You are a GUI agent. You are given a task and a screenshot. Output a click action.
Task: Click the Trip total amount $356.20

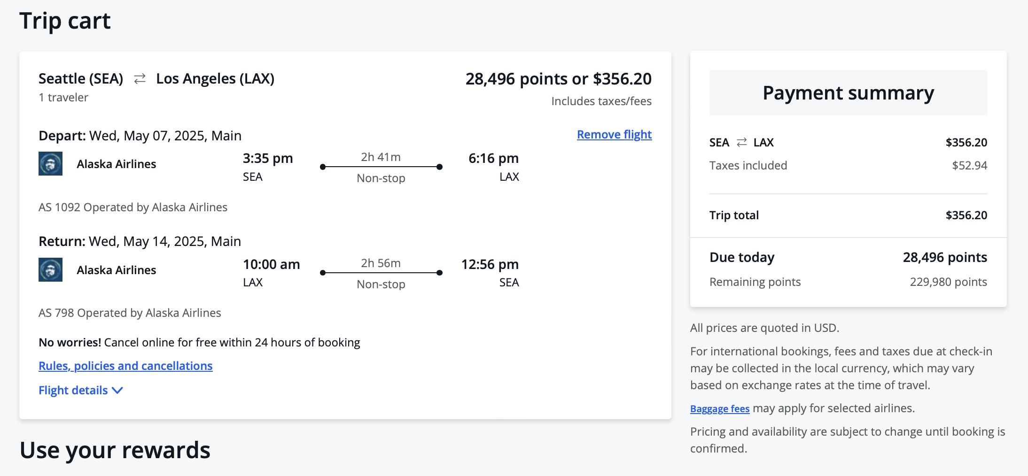(966, 215)
